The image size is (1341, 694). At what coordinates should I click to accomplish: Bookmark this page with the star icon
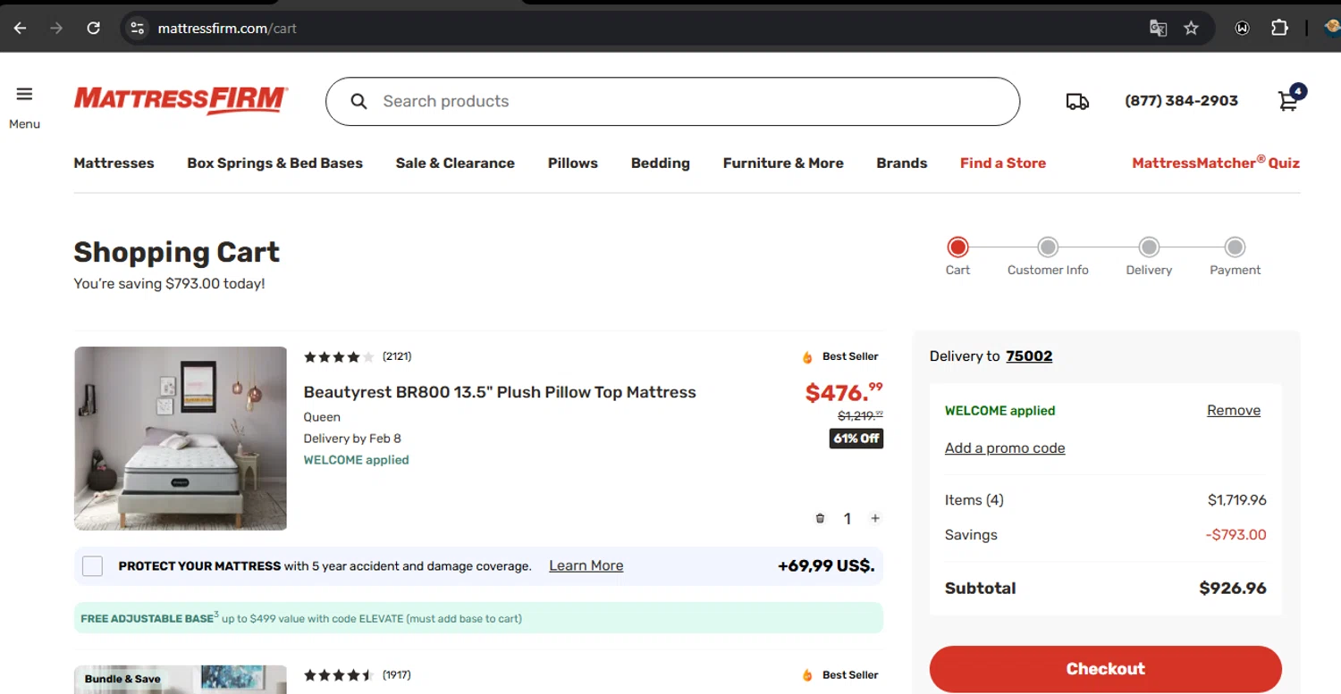pos(1191,28)
